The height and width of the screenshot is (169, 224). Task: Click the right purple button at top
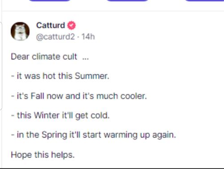205,0
